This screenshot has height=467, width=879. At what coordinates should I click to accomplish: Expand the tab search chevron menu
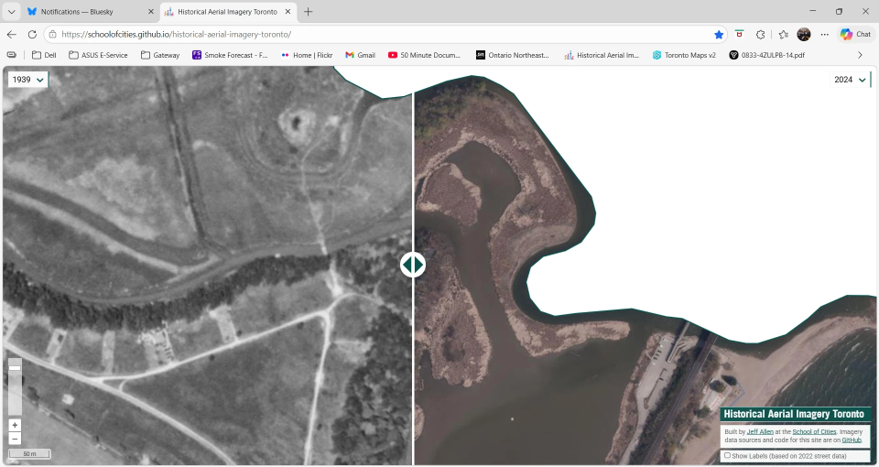click(x=12, y=12)
